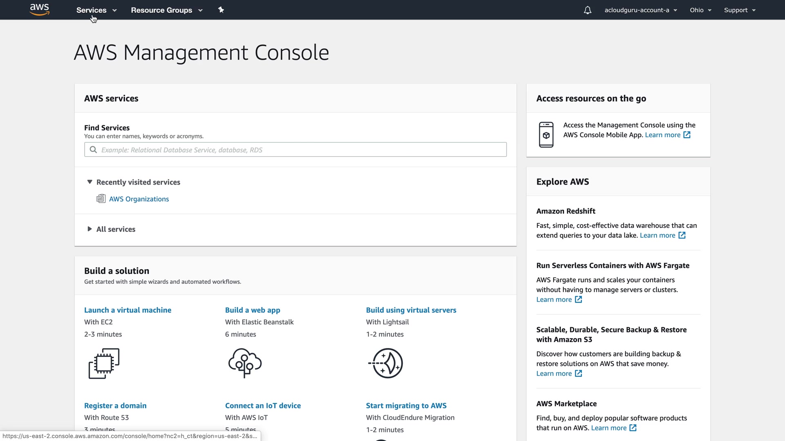Open the Support menu
The height and width of the screenshot is (441, 785).
click(x=740, y=10)
